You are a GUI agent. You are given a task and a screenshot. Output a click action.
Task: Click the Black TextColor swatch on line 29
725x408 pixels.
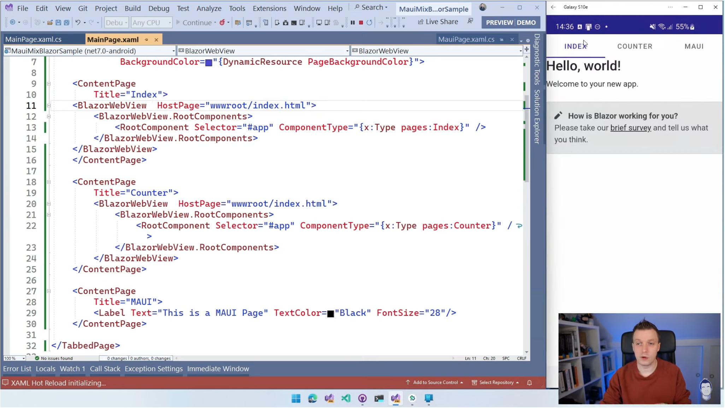330,314
